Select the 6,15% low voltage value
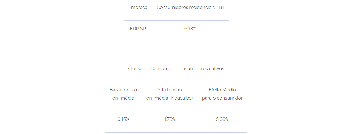Screen dimensions: 359x134 [123, 119]
